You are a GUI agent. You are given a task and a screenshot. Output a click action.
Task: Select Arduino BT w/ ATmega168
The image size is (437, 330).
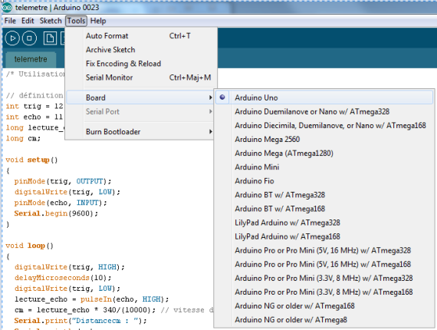pyautogui.click(x=324, y=209)
